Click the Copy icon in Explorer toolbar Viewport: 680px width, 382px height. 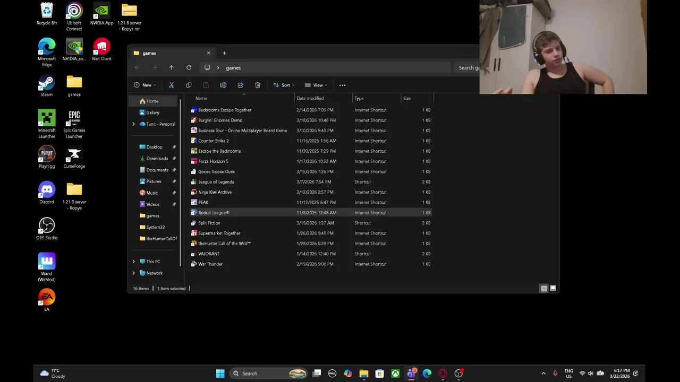pos(189,85)
